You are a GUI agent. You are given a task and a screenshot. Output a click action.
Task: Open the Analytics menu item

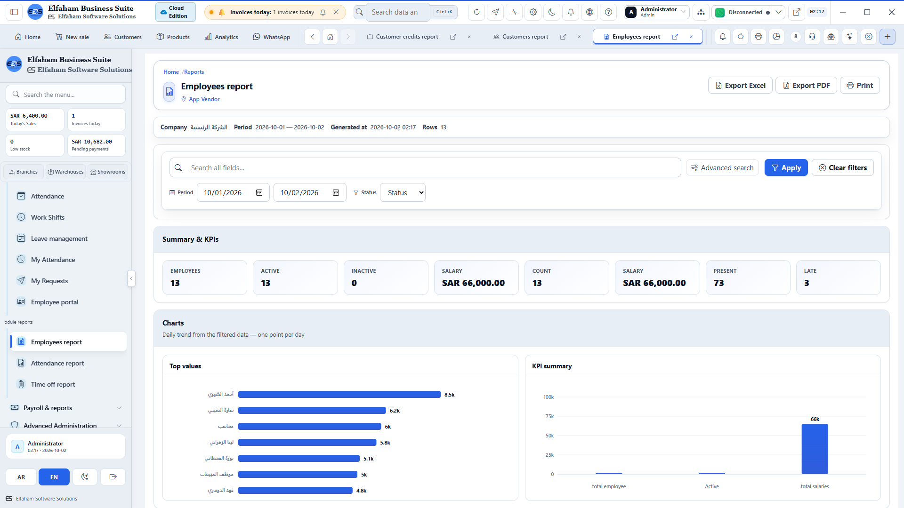point(221,37)
